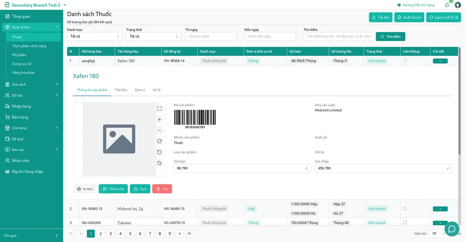This screenshot has width=465, height=242.
Task: Open the Danh mục filter dropdown
Action: point(95,36)
